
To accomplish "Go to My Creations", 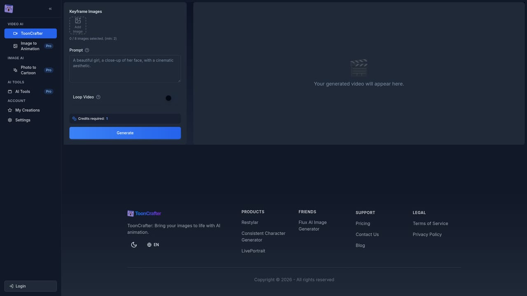I will pyautogui.click(x=30, y=110).
